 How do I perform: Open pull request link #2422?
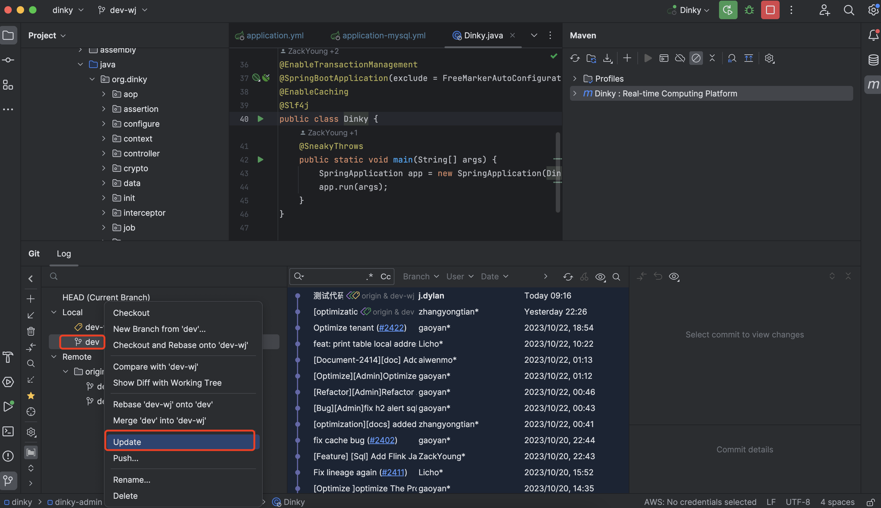tap(391, 328)
